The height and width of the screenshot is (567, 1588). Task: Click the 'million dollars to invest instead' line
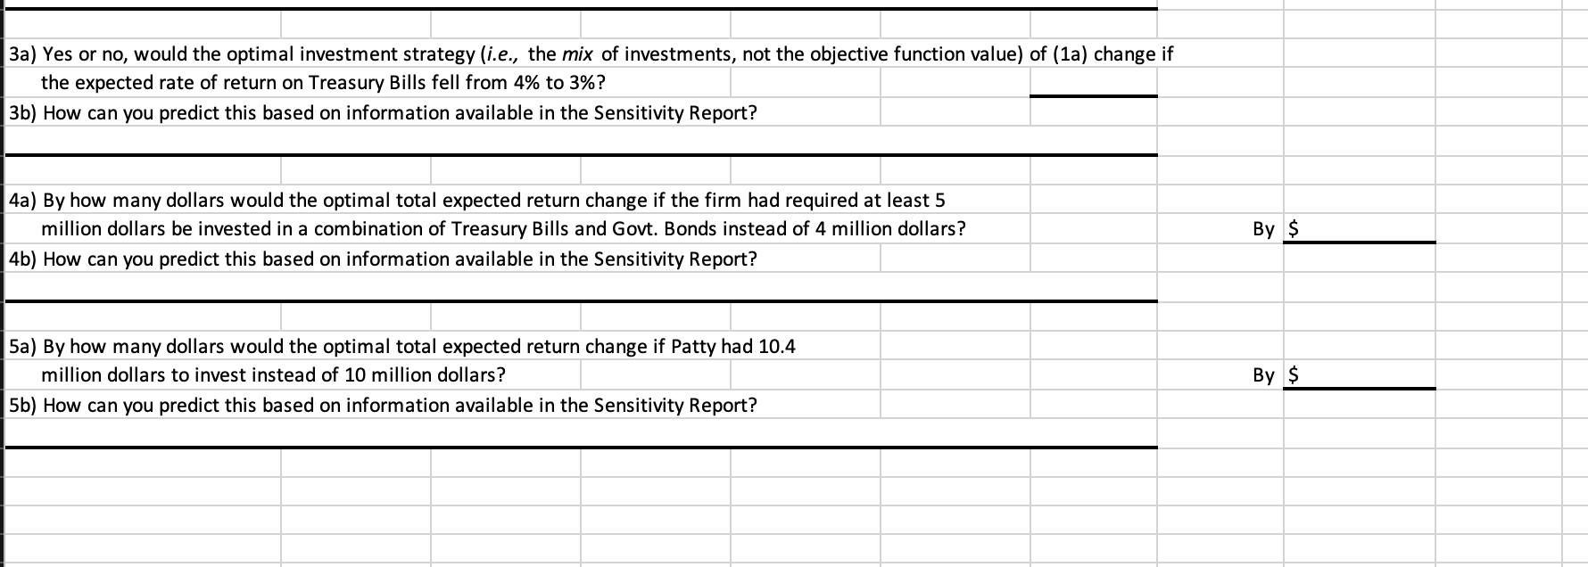273,375
